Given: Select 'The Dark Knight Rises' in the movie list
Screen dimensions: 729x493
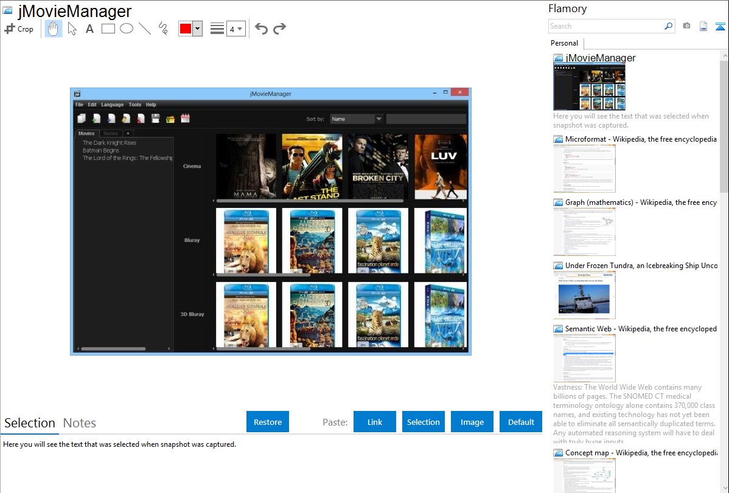Looking at the screenshot, I should [110, 143].
